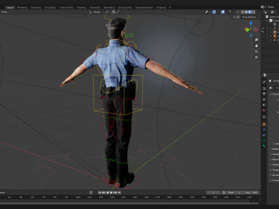Open viewport shading options dropdown
This screenshot has width=279, height=209.
[x=257, y=12]
